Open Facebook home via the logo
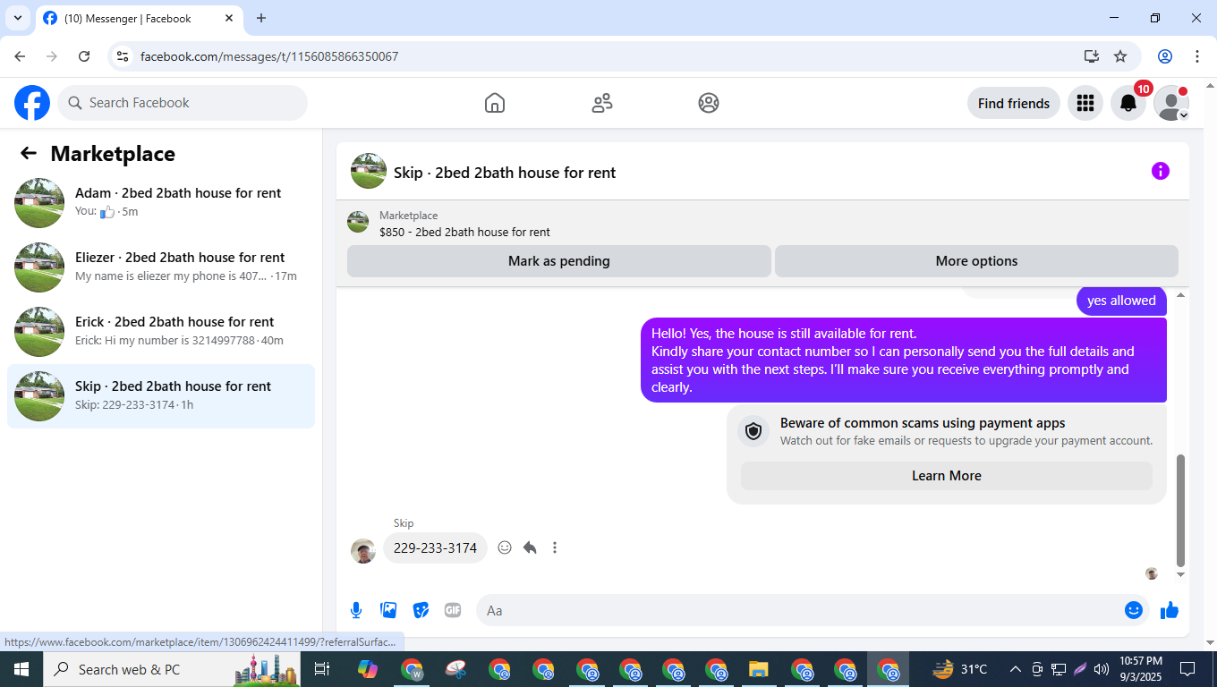Screen dimensions: 1217x687 32,103
